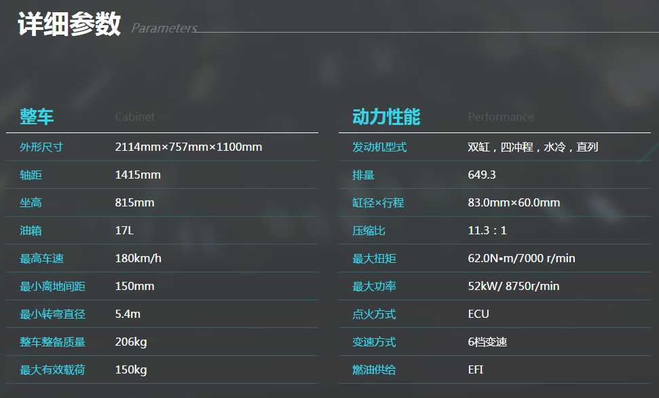
Task: Select the 轴距 row label
Action: pos(31,175)
